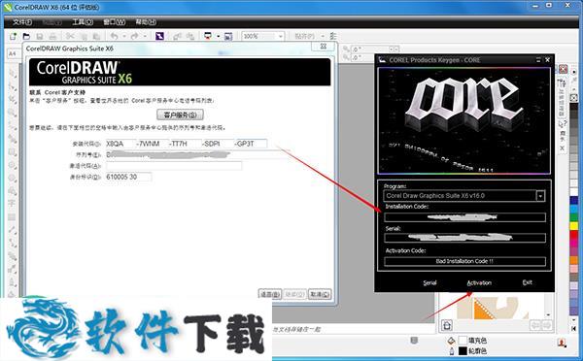The image size is (583, 361).
Task: Click the black outline color box in status bar
Action: pos(463,350)
